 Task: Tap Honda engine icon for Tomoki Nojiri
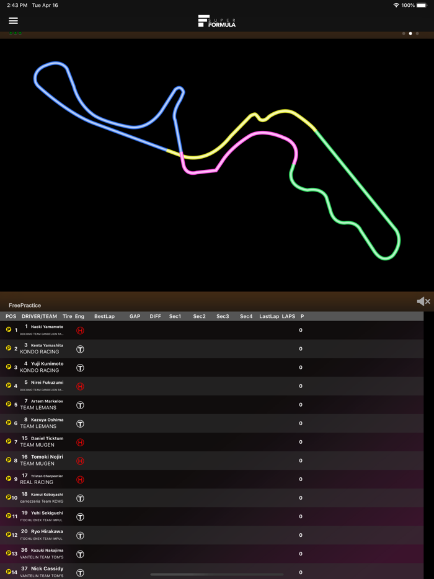(80, 461)
